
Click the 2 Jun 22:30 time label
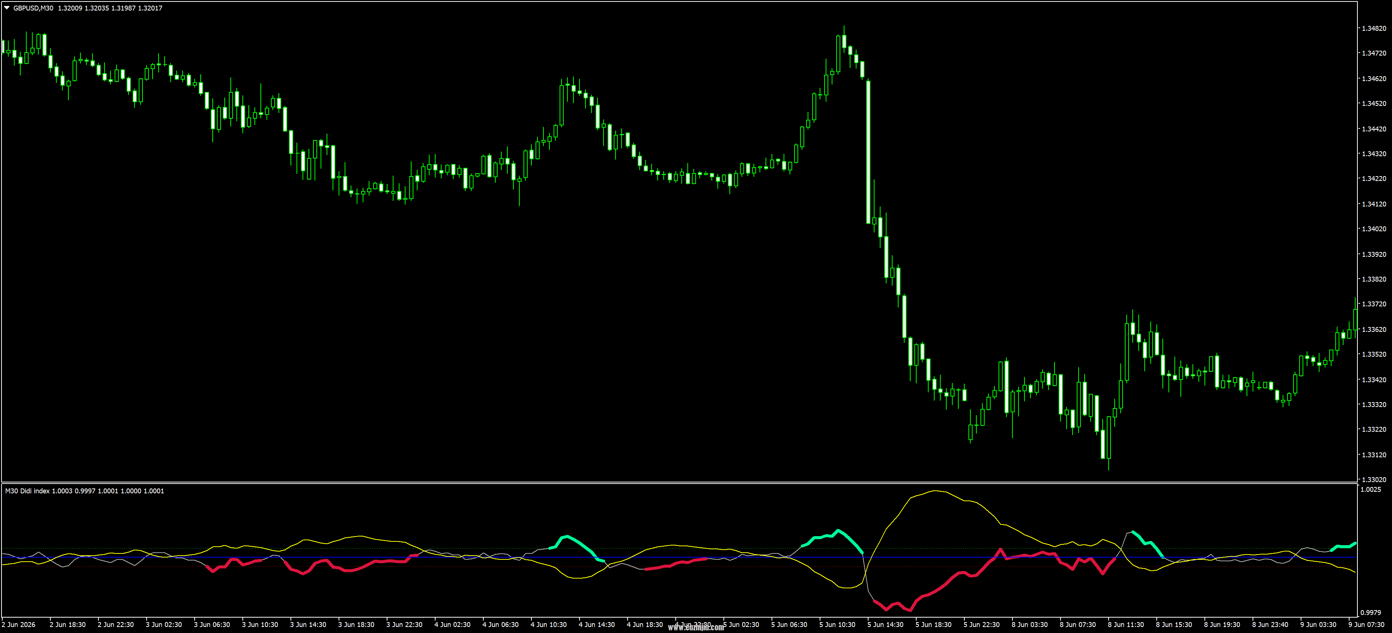[x=116, y=624]
